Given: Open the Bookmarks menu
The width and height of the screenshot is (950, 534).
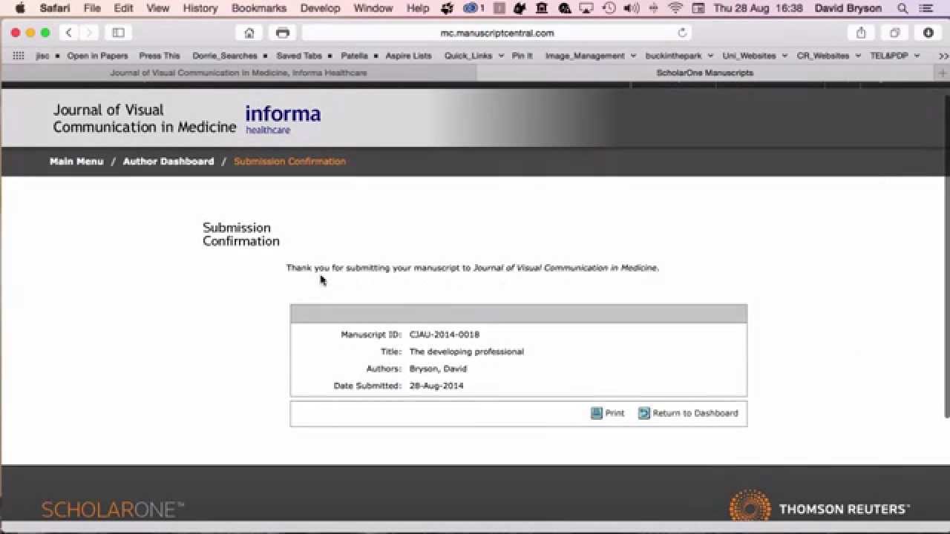Looking at the screenshot, I should [x=259, y=8].
